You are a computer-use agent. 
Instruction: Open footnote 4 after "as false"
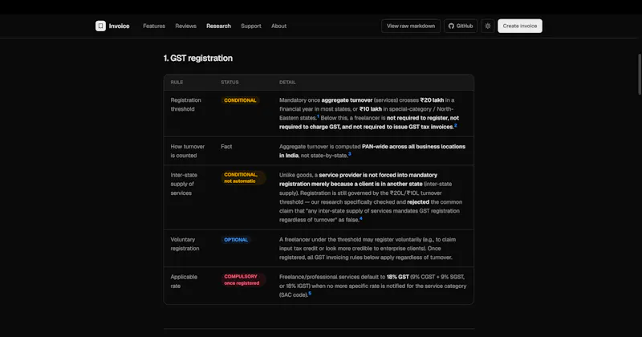click(x=360, y=218)
